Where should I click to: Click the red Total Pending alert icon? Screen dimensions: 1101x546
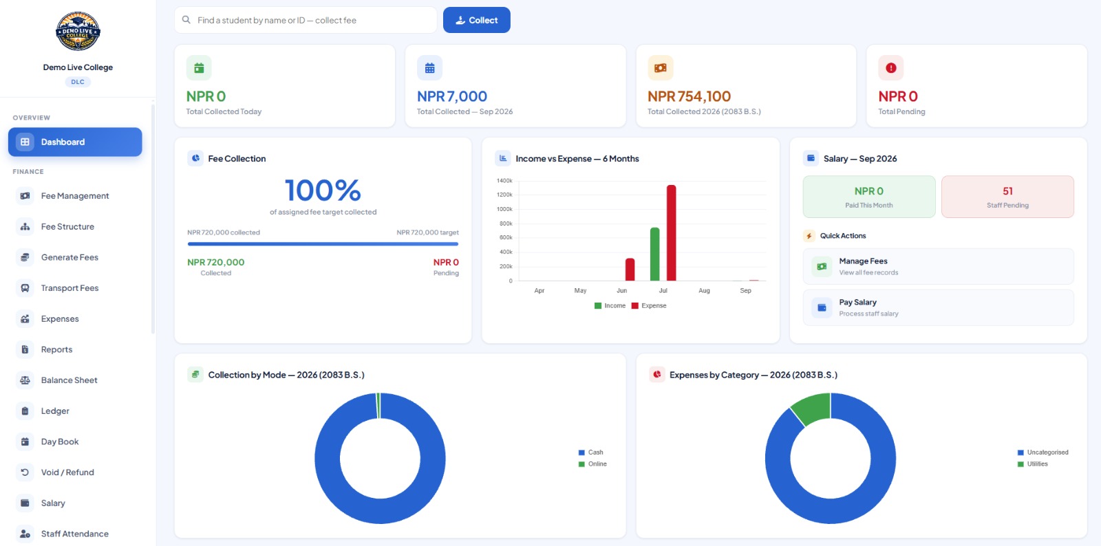click(x=891, y=68)
